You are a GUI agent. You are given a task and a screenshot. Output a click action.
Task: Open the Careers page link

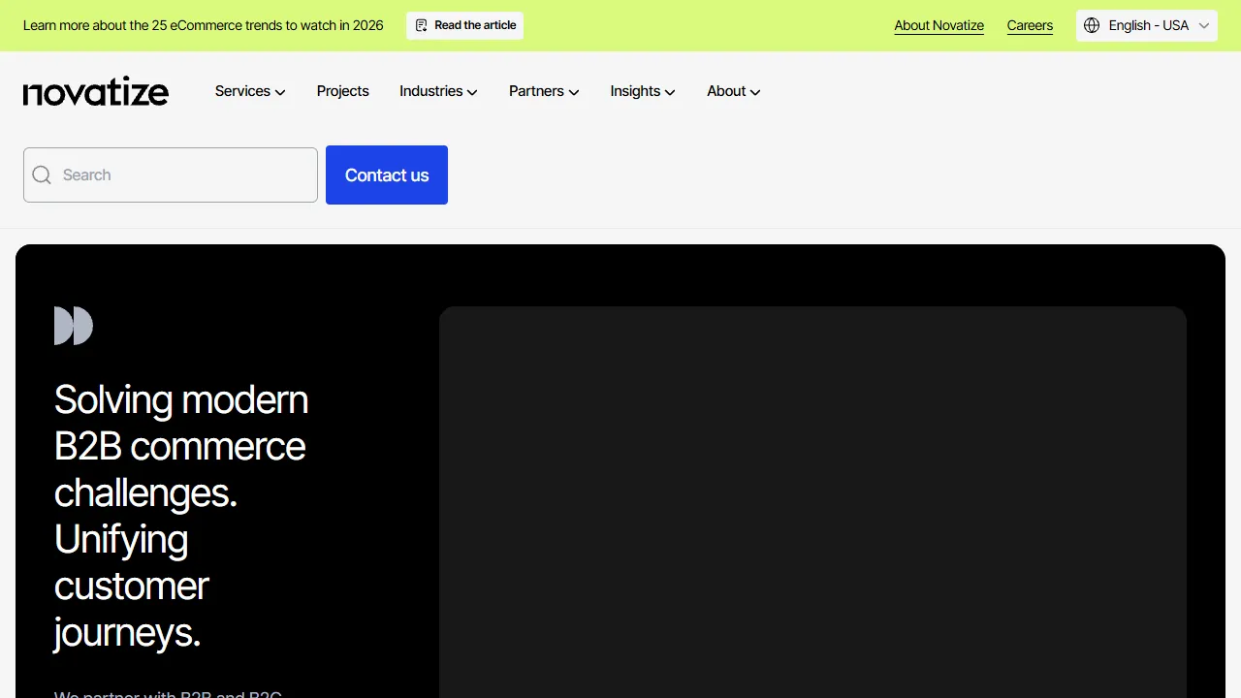(x=1030, y=25)
